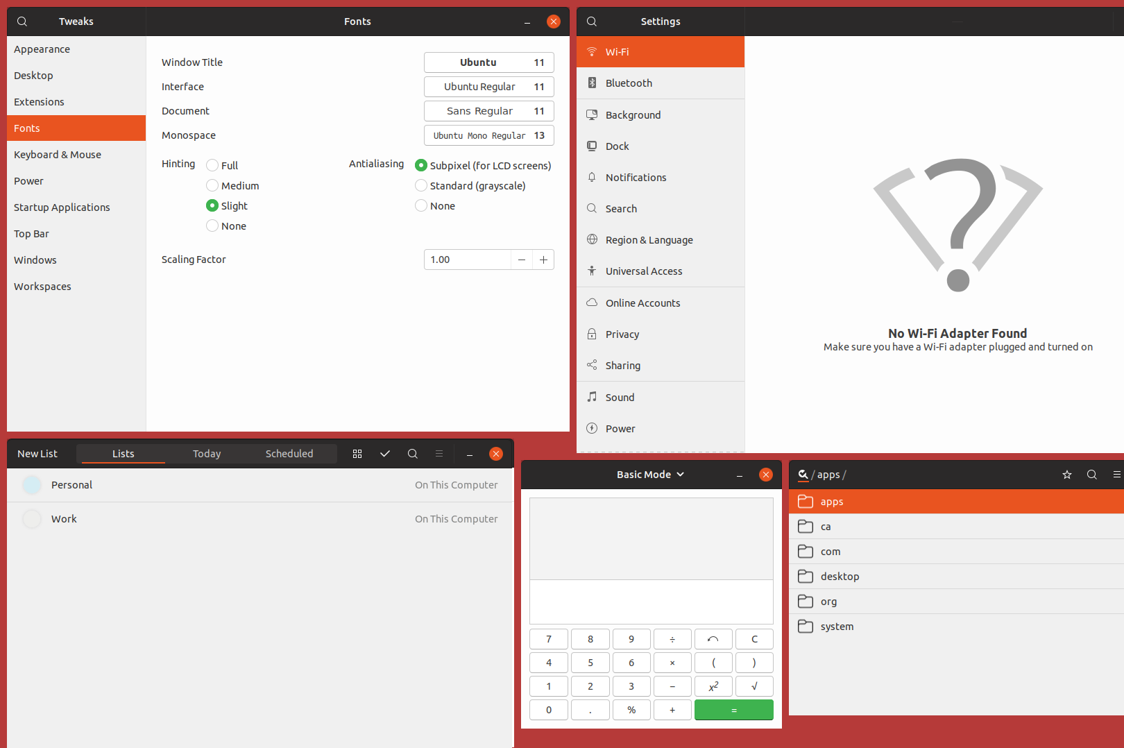Click the square root key in Calculator

754,686
